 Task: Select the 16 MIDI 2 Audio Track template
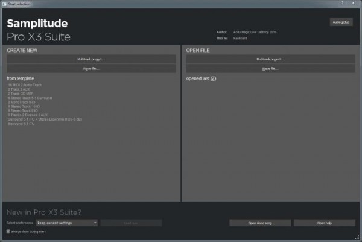25,85
